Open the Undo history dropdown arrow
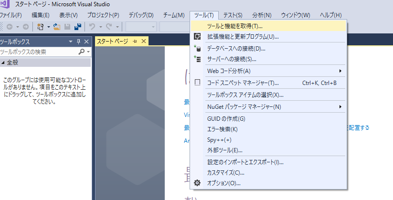The image size is (393, 200). tap(100, 27)
